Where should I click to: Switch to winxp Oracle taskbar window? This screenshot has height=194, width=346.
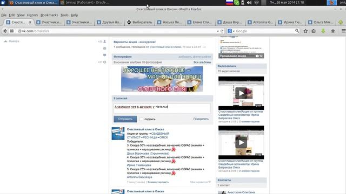click(85, 3)
